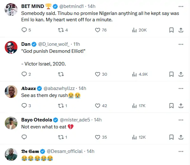The height and width of the screenshot is (165, 190).
Task: Share Dan's tweet
Action: coord(181,74)
